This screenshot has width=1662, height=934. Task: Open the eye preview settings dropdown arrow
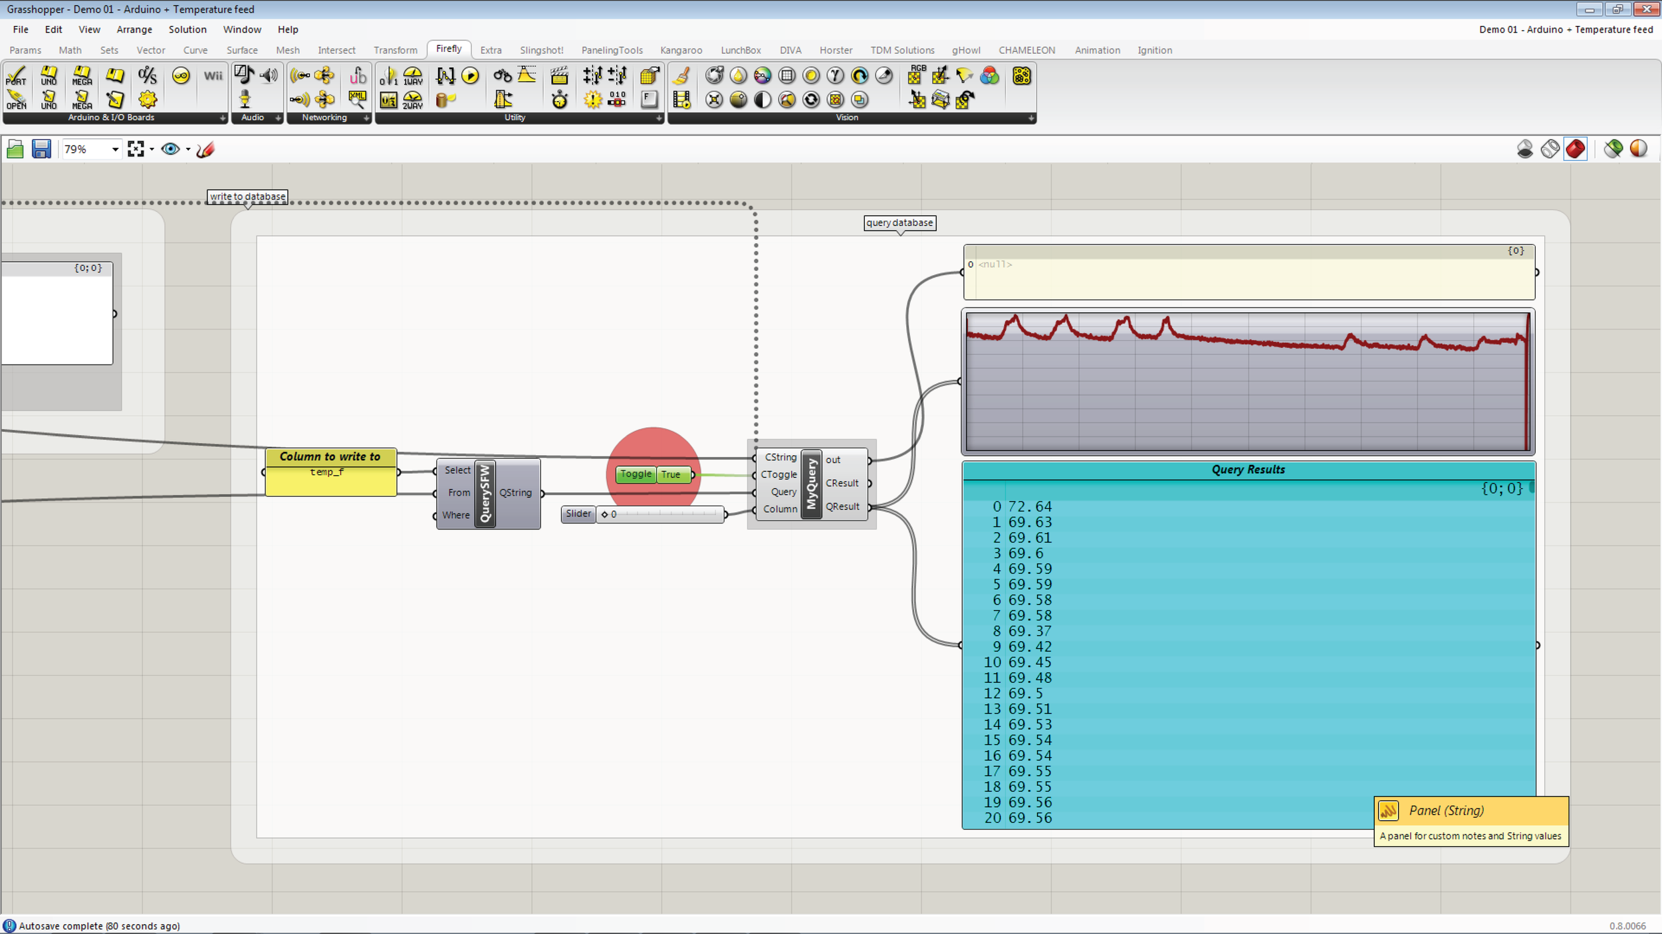click(x=188, y=149)
